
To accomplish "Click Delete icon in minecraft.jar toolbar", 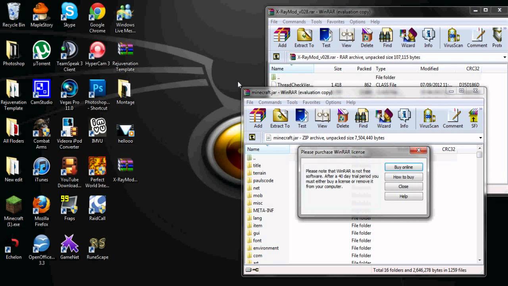I will [x=343, y=118].
